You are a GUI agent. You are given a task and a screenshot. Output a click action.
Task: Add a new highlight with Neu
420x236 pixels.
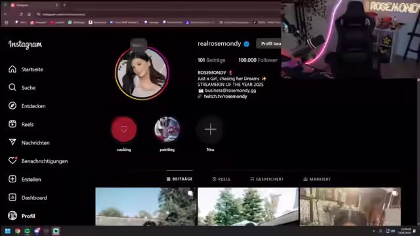click(210, 129)
